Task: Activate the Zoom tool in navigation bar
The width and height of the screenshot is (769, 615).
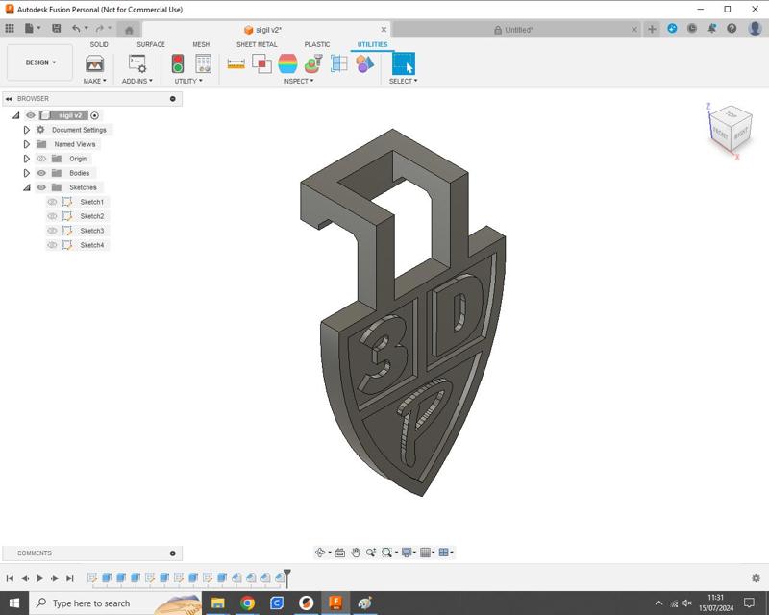Action: 371,553
